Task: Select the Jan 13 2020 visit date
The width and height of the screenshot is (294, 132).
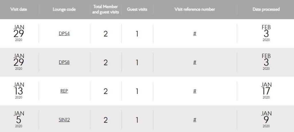Action: [19, 91]
